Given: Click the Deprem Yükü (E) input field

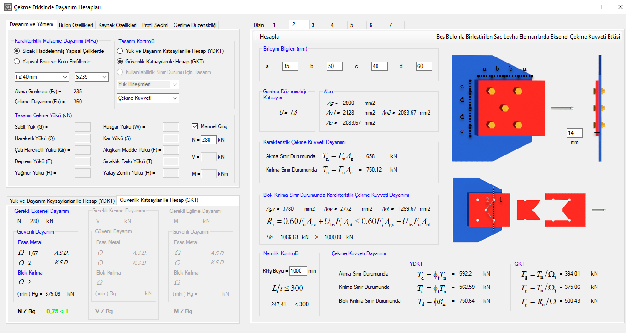Looking at the screenshot, I should 82,161.
